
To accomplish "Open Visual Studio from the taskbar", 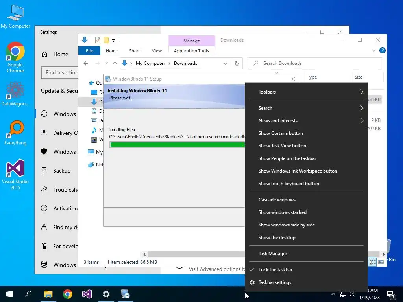I will pyautogui.click(x=87, y=294).
